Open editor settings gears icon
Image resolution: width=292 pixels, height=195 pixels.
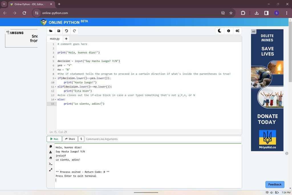238,31
